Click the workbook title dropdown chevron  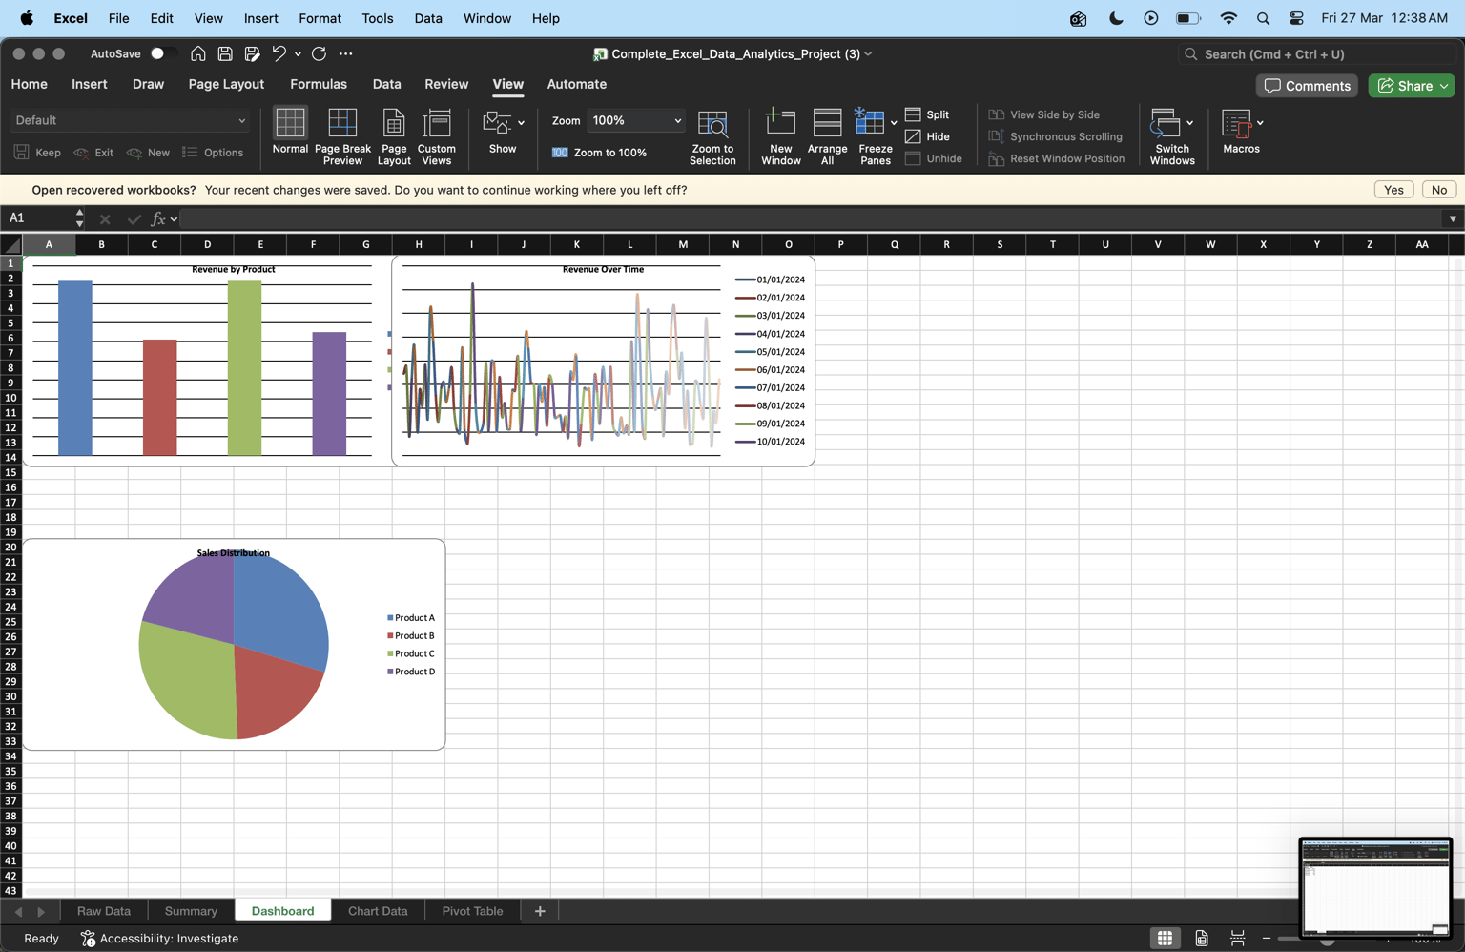tap(868, 54)
